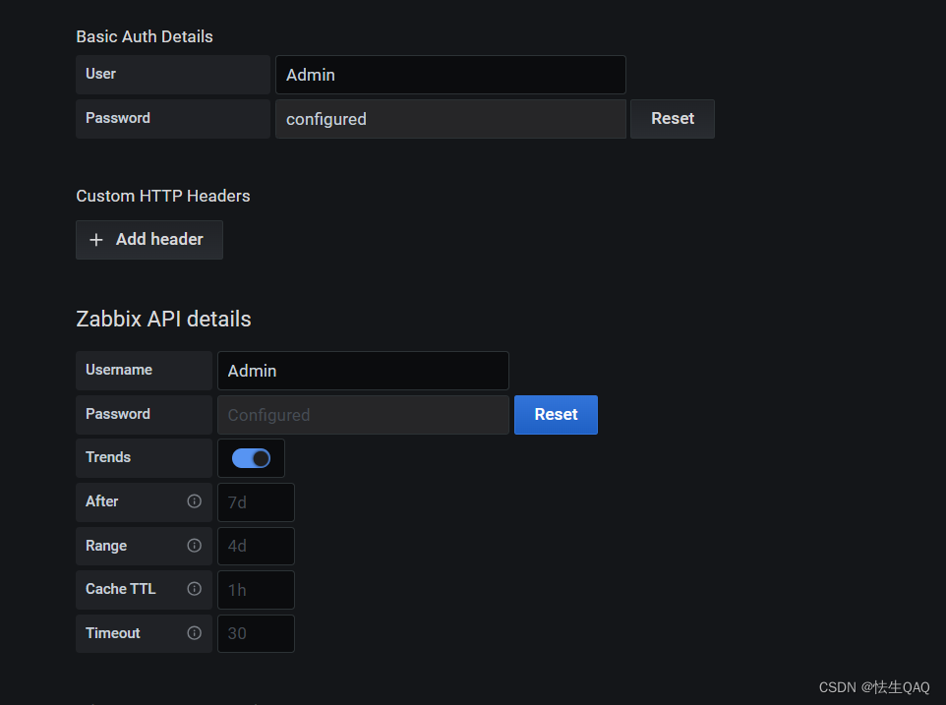Click the Zabbix API Configured password field

363,415
